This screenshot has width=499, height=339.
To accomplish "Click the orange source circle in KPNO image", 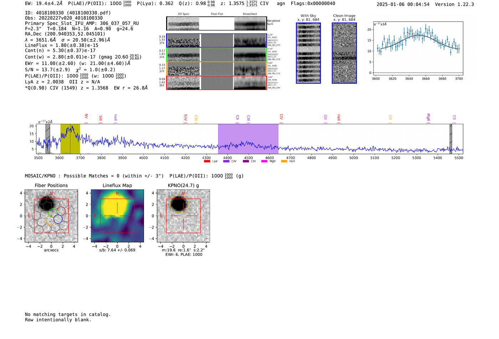I will tap(179, 204).
